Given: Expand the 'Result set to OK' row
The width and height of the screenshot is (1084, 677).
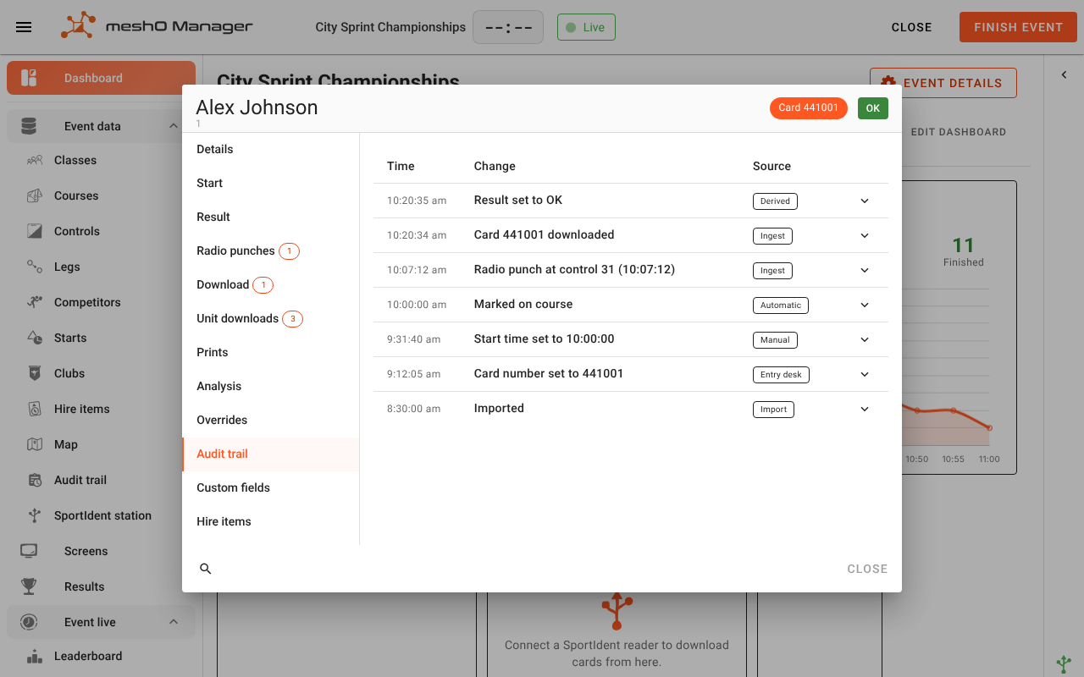Looking at the screenshot, I should tap(865, 201).
